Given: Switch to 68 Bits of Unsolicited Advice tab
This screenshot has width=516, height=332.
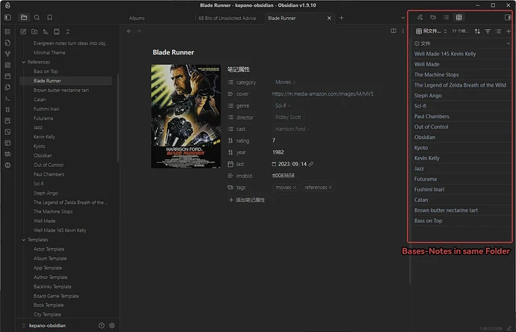Looking at the screenshot, I should coord(227,18).
